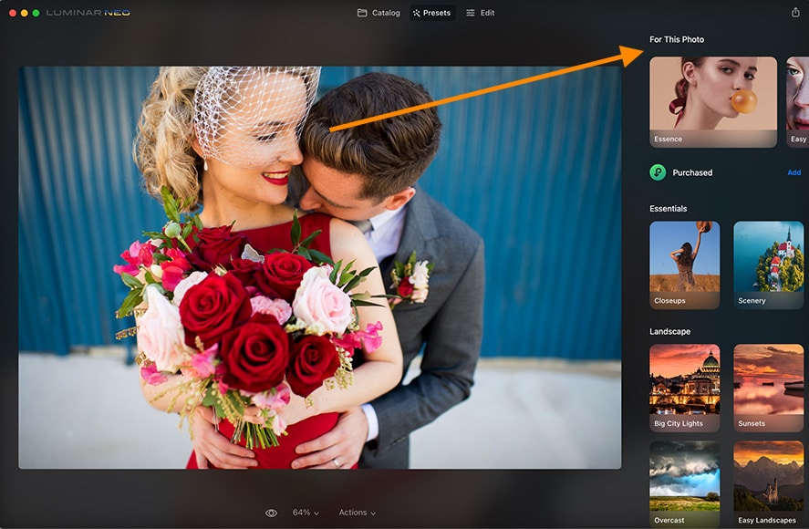Viewport: 809px width, 529px height.
Task: Close the window with red button
Action: pyautogui.click(x=13, y=13)
